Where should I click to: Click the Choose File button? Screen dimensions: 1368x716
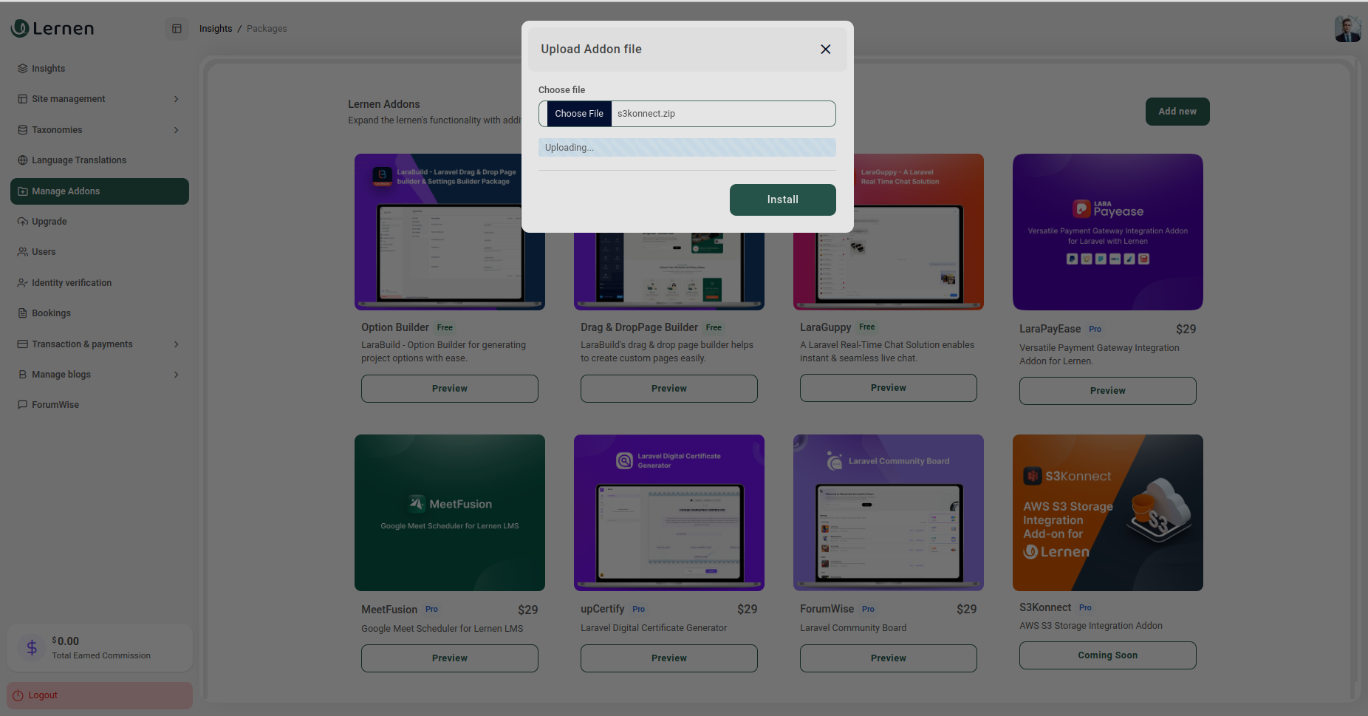(578, 114)
